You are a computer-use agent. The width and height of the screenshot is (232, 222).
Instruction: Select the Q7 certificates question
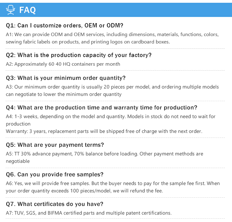(54, 204)
